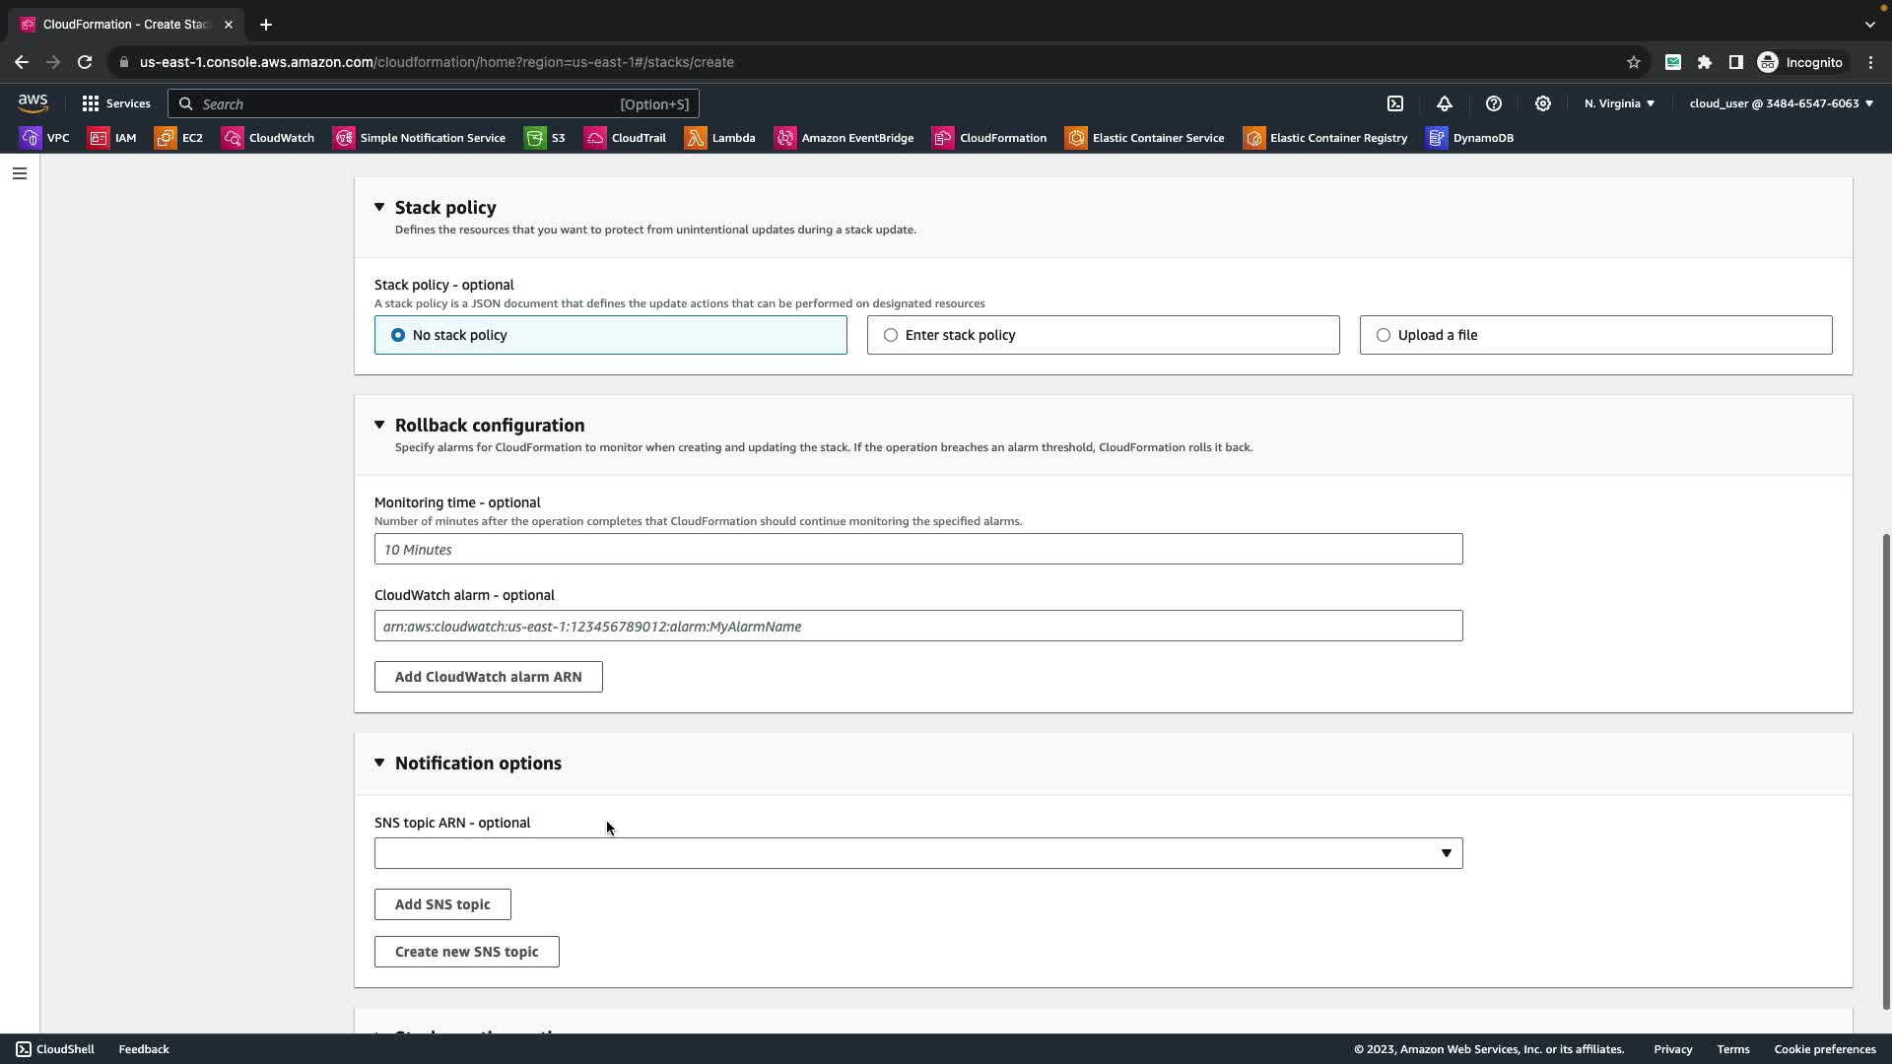The width and height of the screenshot is (1892, 1064).
Task: Collapse the Rollback configuration section
Action: [379, 425]
